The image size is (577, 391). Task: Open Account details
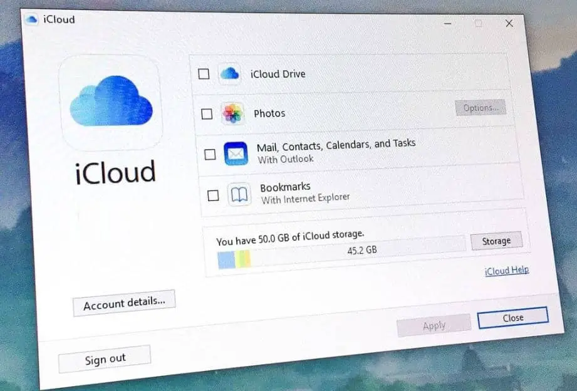pyautogui.click(x=125, y=303)
